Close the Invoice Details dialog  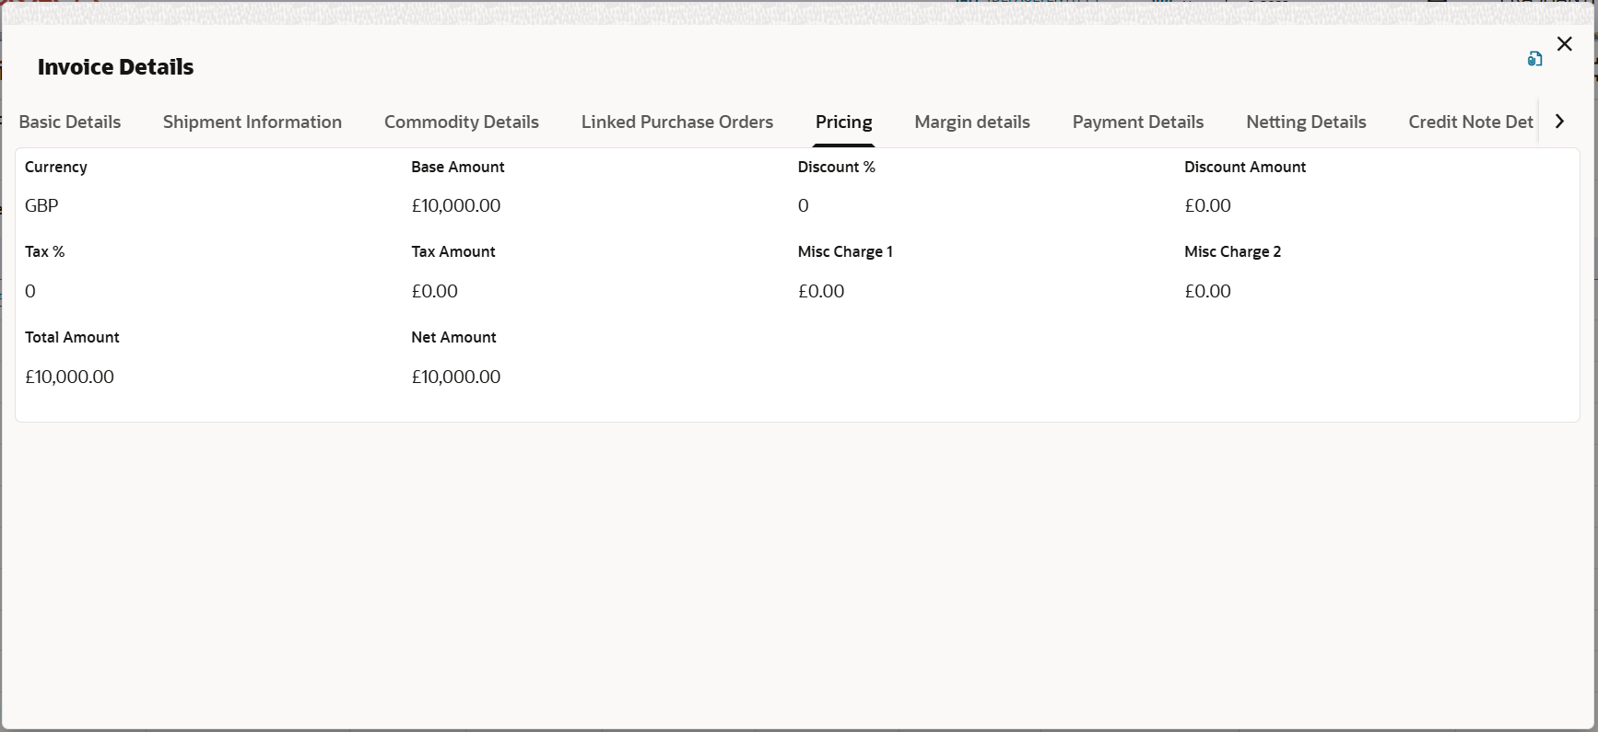[1564, 44]
